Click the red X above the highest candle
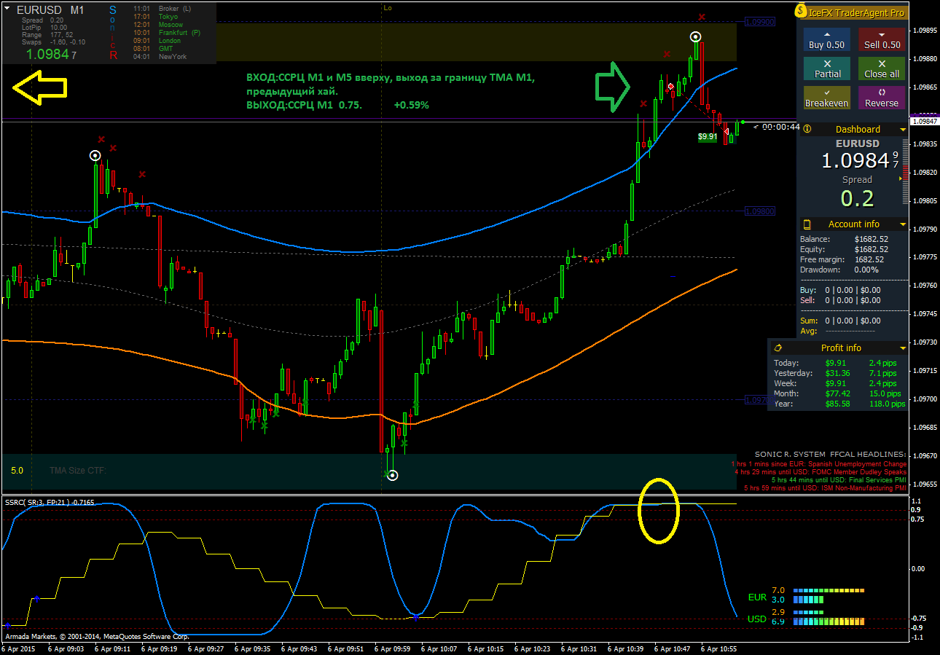 702,17
